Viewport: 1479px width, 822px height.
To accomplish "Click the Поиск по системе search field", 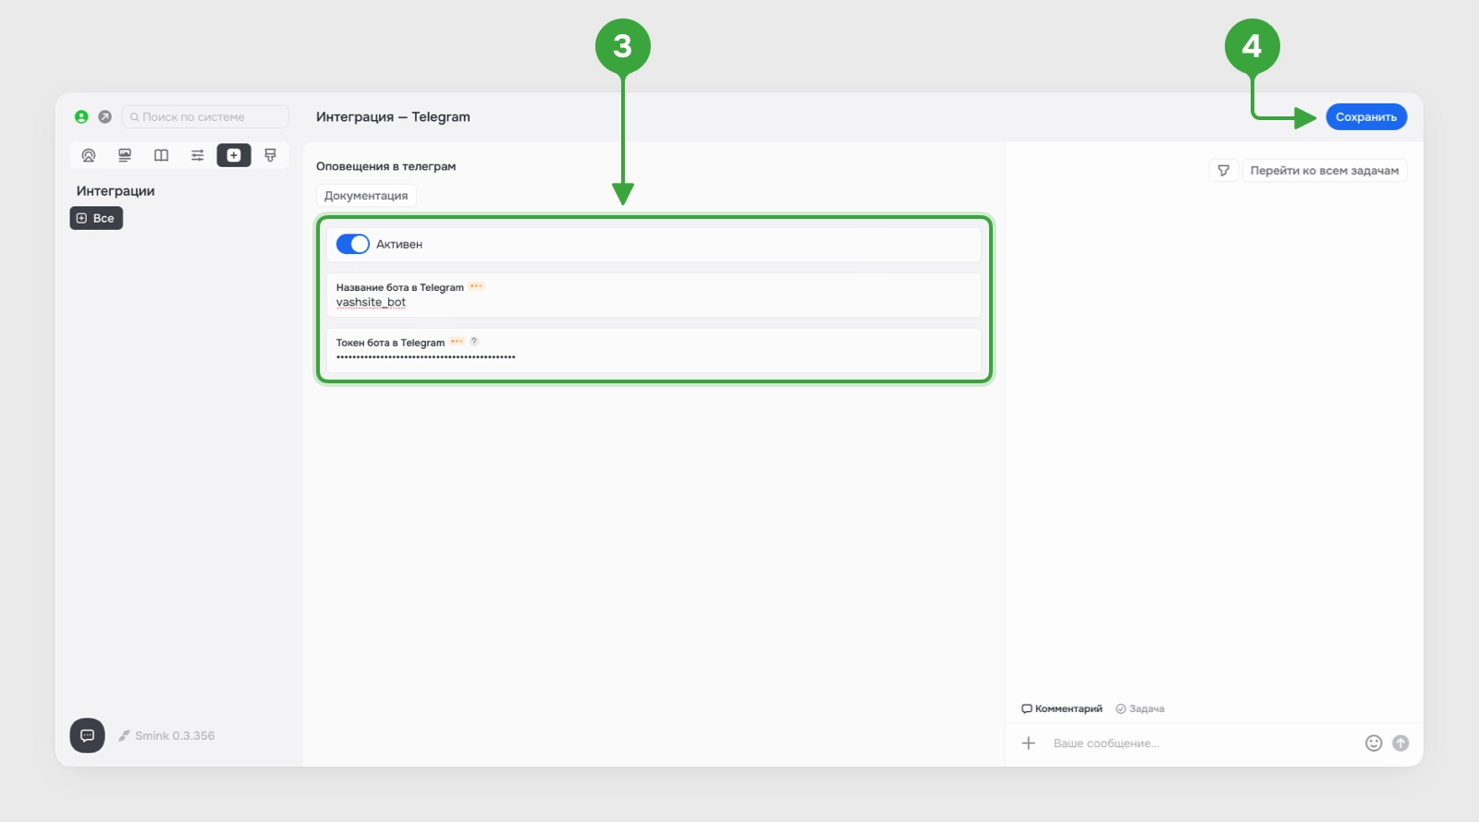I will 205,117.
